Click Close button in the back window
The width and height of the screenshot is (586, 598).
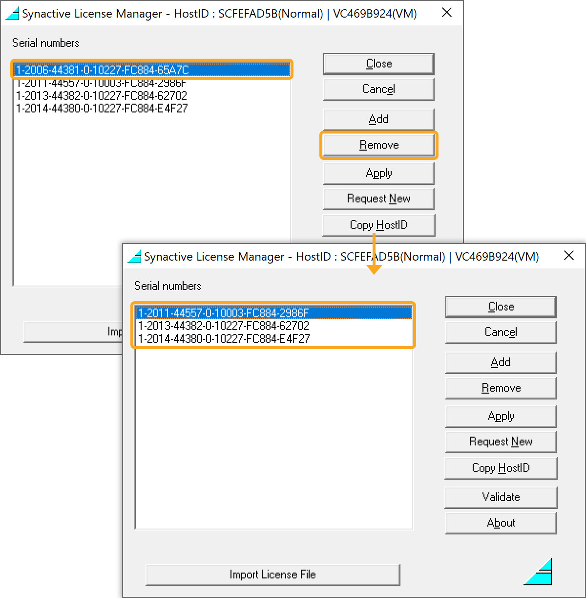point(379,64)
